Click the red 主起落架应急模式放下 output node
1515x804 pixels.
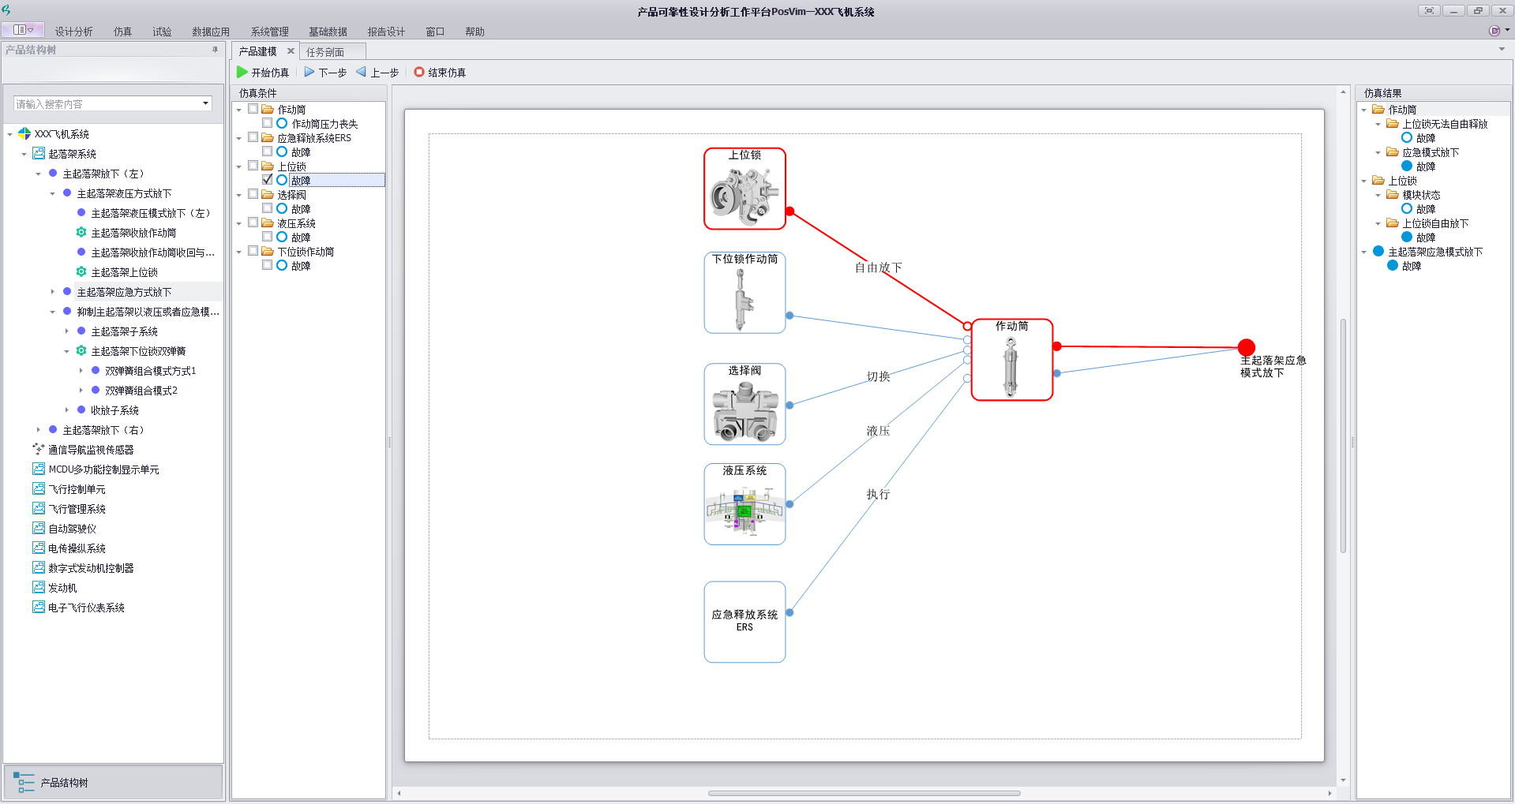(1246, 347)
